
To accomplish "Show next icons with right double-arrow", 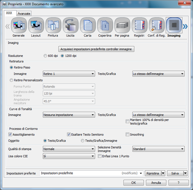I will click(x=185, y=26).
